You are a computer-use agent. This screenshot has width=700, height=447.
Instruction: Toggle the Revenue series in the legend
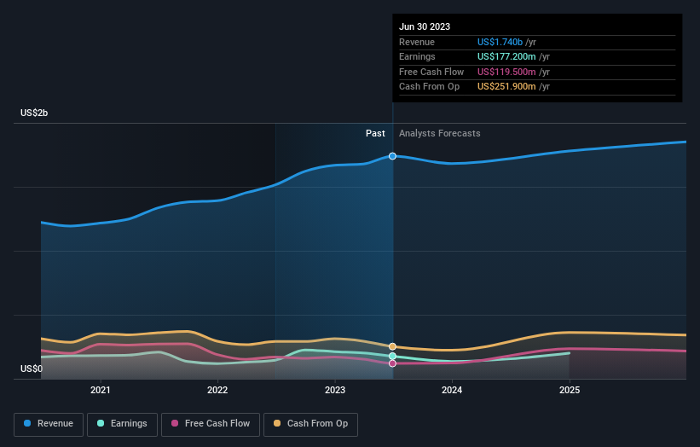(x=49, y=424)
